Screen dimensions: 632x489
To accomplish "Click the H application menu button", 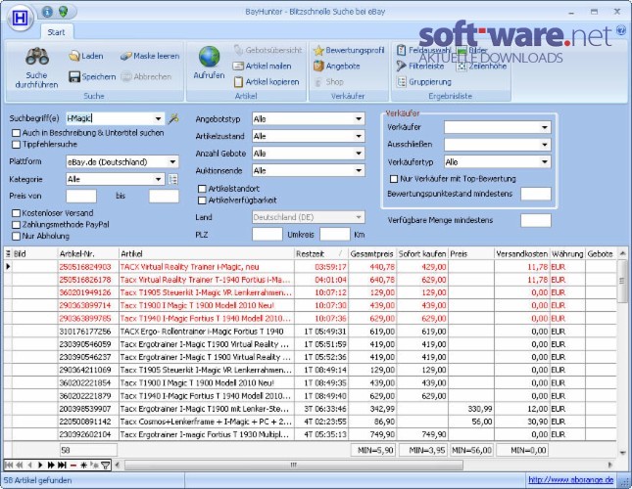I will click(x=21, y=18).
